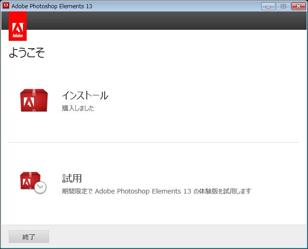
Task: Click the title bar Adobe app icon
Action: pyautogui.click(x=6, y=6)
